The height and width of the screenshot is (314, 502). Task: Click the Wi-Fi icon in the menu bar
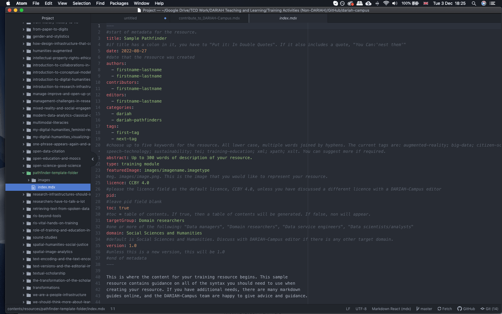[386, 4]
